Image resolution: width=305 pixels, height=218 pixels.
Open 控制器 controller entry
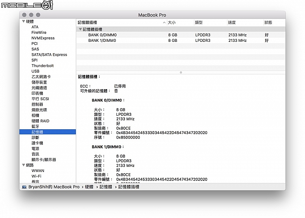37,104
